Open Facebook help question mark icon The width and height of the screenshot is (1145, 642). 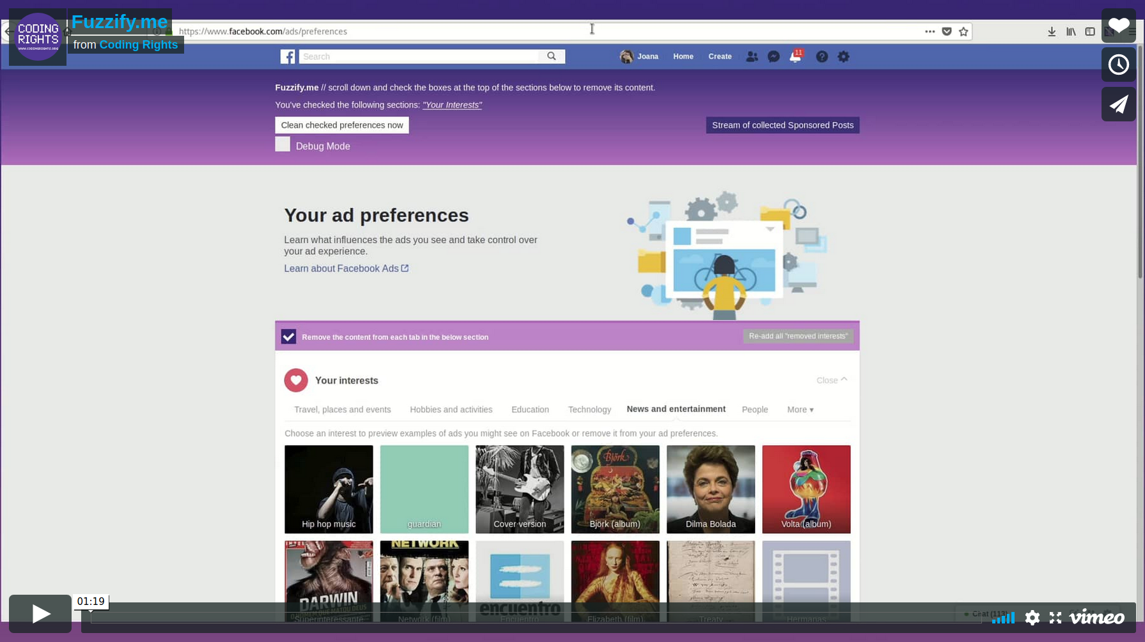click(x=822, y=57)
